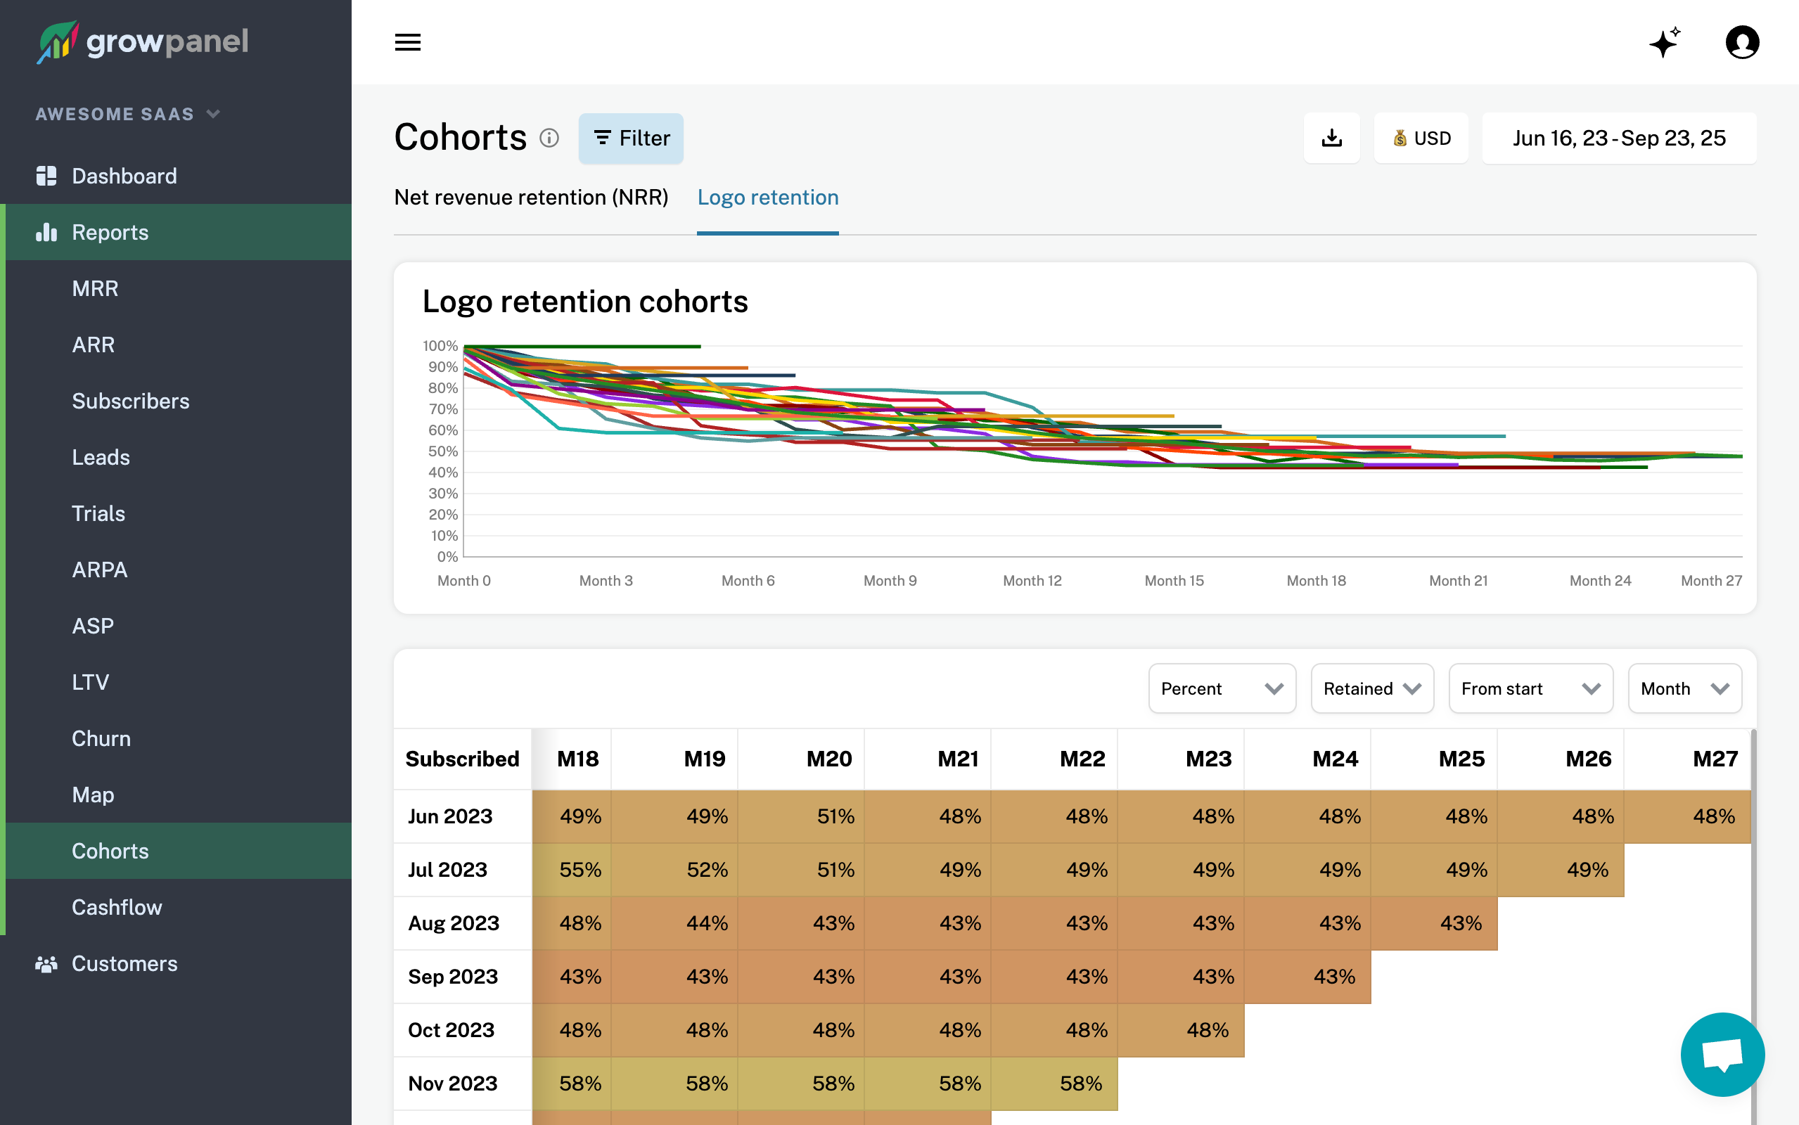Open the Percent display dropdown
Image resolution: width=1799 pixels, height=1125 pixels.
click(x=1221, y=688)
